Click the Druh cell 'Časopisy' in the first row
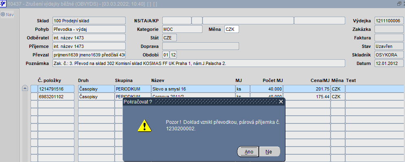Image resolution: width=405 pixels, height=162 pixels. click(x=96, y=89)
